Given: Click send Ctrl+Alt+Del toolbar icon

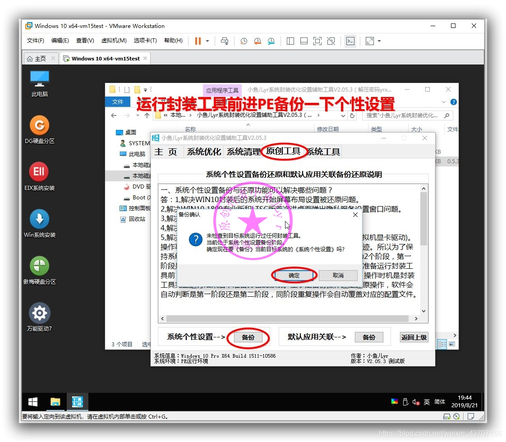Looking at the screenshot, I should click(225, 41).
